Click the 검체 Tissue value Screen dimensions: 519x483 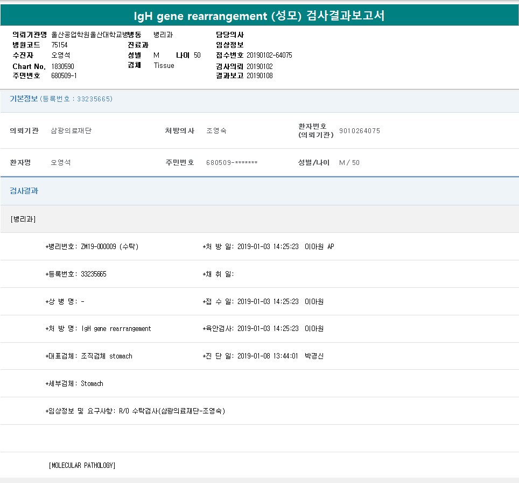click(164, 66)
